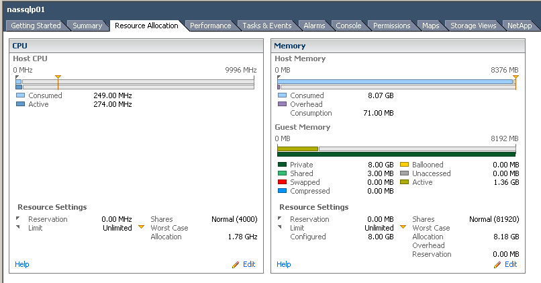
Task: Switch to the Console tab
Action: click(x=348, y=26)
